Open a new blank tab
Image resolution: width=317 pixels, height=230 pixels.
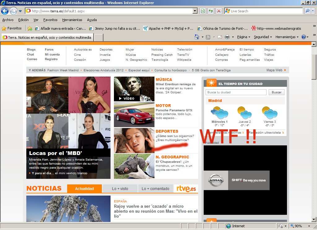(99, 38)
